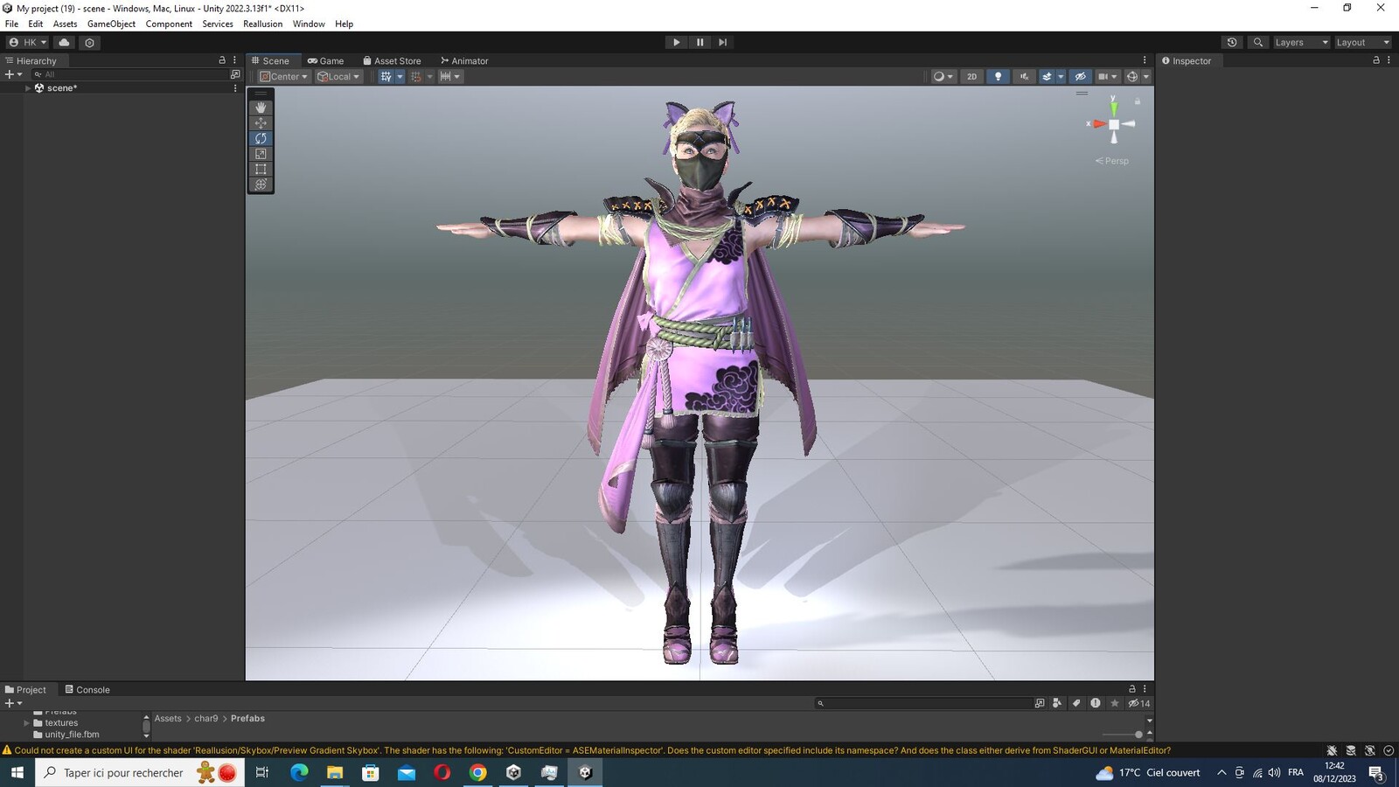Select the Rotate tool

[261, 138]
